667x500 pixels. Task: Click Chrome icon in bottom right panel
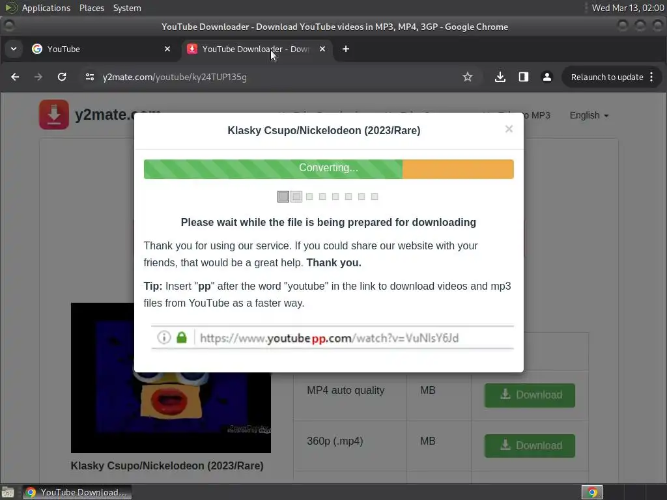click(592, 492)
